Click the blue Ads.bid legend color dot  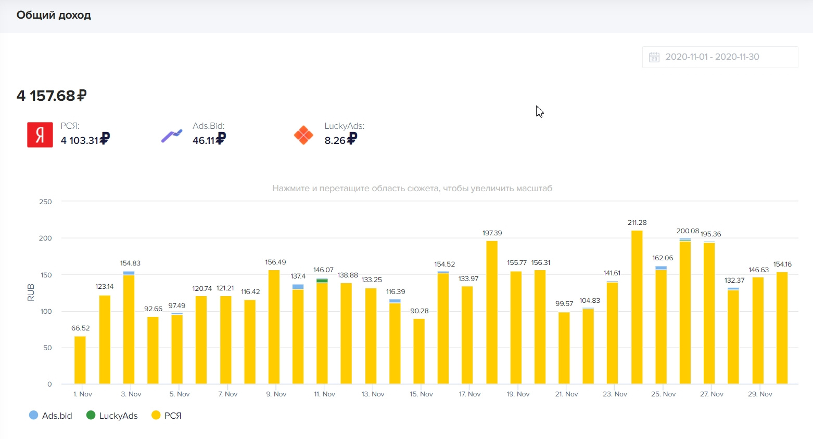point(33,415)
